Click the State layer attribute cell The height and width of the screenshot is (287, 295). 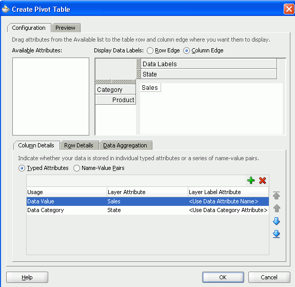click(147, 210)
